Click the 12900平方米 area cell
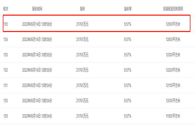The height and width of the screenshot is (127, 195). (x=173, y=24)
